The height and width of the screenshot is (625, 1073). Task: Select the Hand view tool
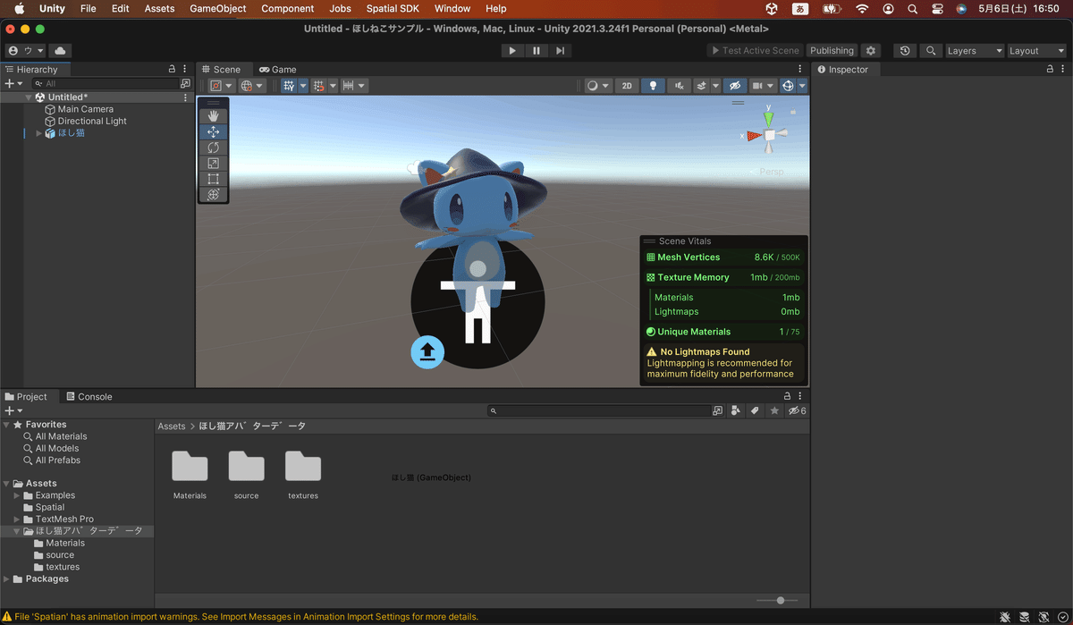pos(213,116)
